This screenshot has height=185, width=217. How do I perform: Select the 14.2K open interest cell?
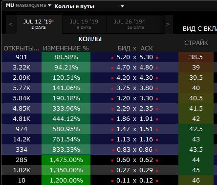(x=22, y=139)
